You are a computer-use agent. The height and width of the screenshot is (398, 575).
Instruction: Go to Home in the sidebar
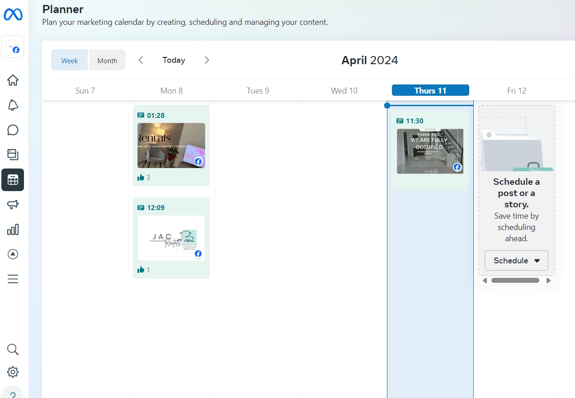(x=13, y=80)
